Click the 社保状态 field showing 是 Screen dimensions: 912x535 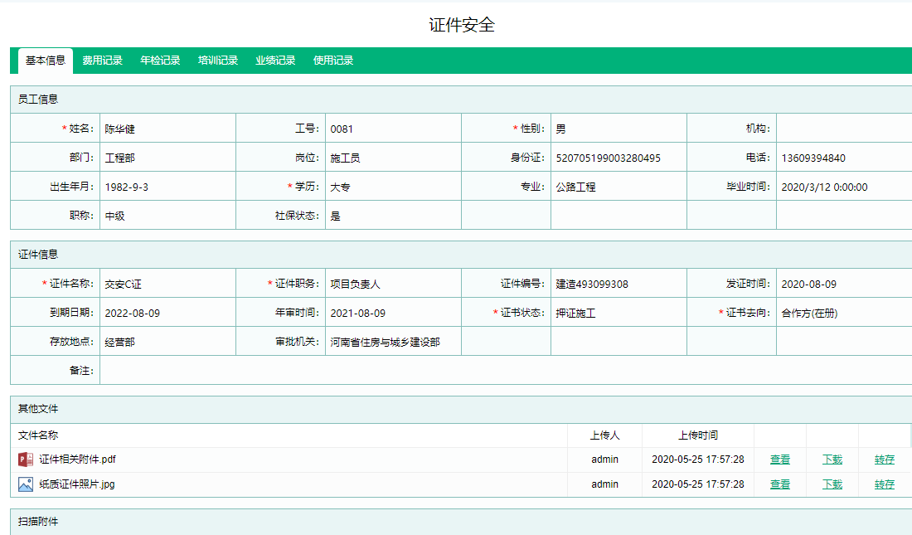tap(393, 216)
